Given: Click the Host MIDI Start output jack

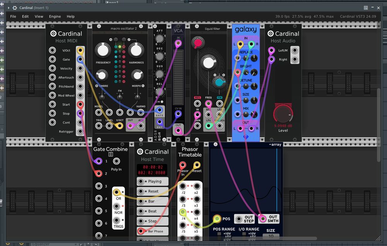Looking at the screenshot, I should click(80, 104).
